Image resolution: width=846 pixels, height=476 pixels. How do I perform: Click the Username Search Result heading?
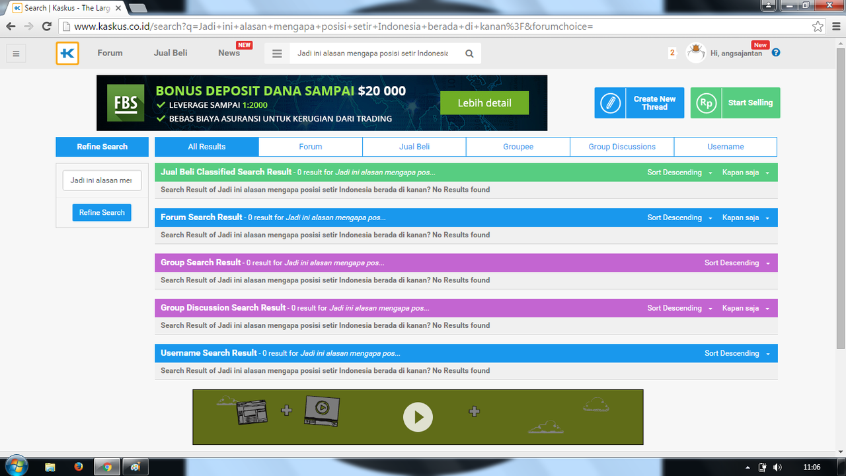point(209,353)
